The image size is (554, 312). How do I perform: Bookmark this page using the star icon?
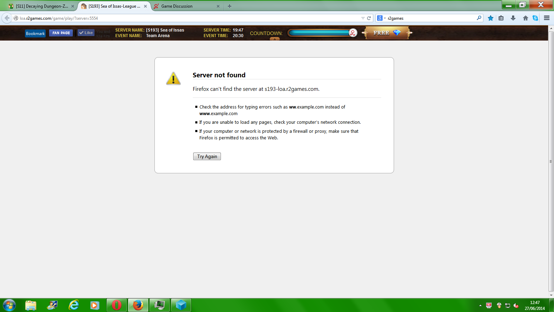coord(491,18)
